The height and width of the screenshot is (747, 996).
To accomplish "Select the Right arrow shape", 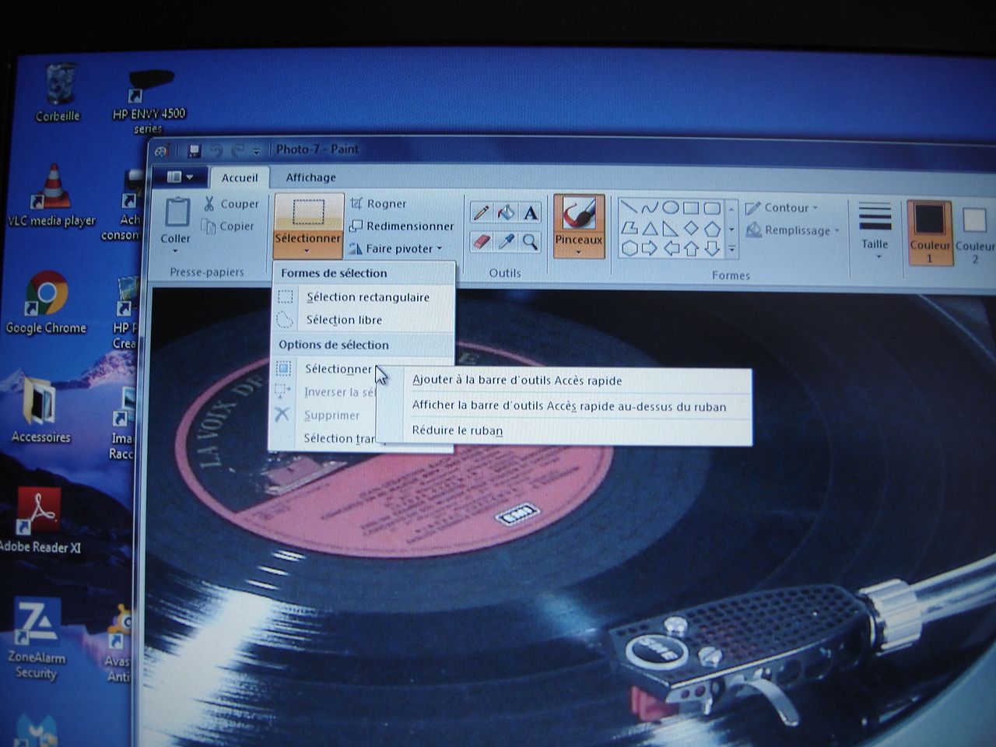I will [x=650, y=249].
